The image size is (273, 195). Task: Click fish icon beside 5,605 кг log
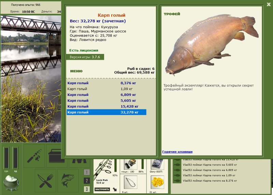click(x=177, y=165)
